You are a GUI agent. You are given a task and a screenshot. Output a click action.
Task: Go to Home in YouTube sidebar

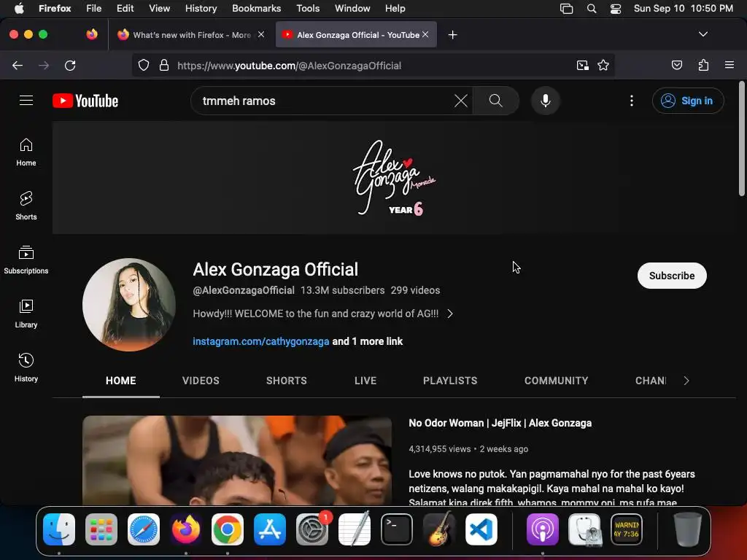coord(26,152)
